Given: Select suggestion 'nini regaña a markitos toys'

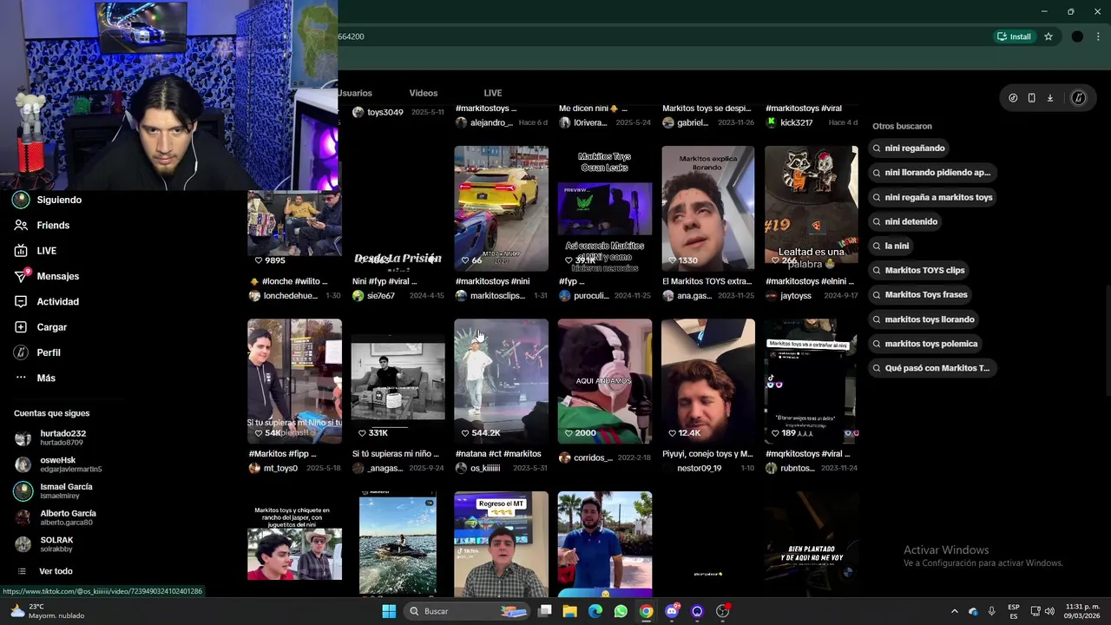Looking at the screenshot, I should click(933, 197).
